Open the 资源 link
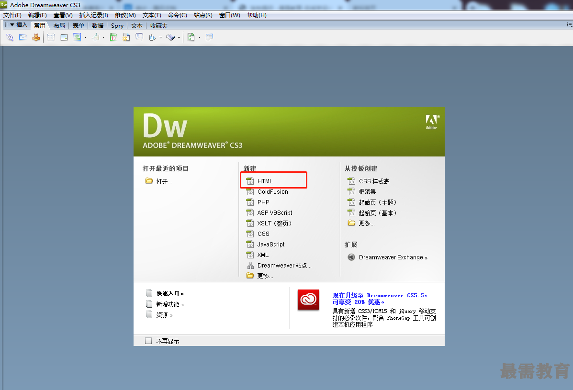This screenshot has width=573, height=390. [x=164, y=314]
